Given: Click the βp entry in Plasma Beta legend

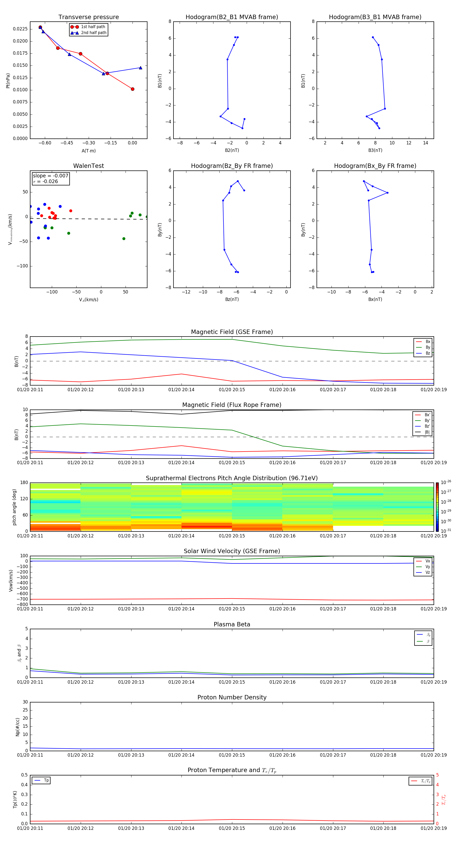Looking at the screenshot, I should pyautogui.click(x=423, y=635).
